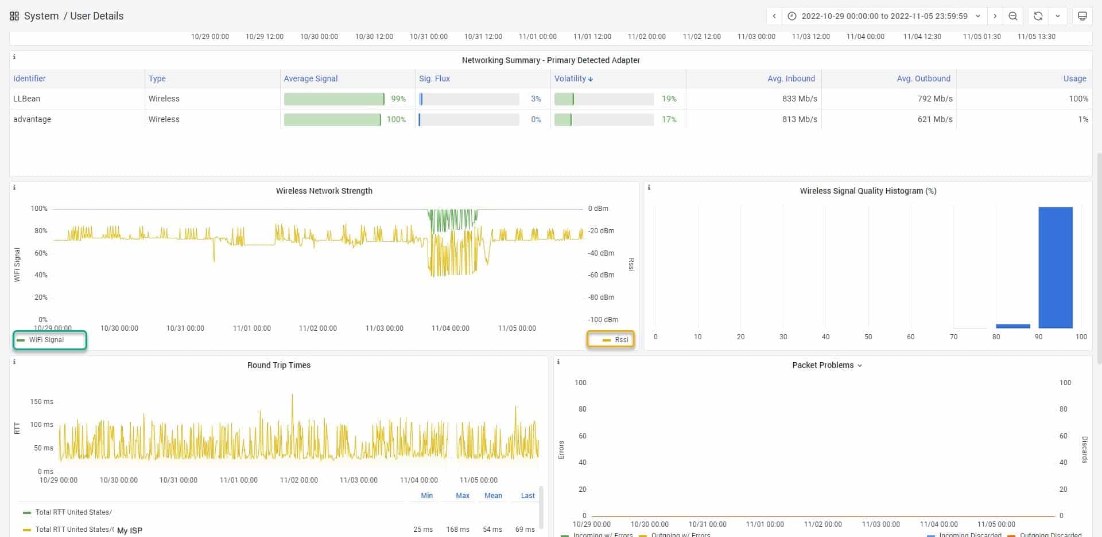Click the dashboards grid icon beside System

(14, 16)
